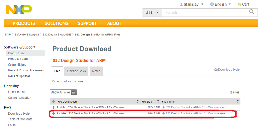Open Recent Updates in the sidebar
This screenshot has width=267, height=140.
click(x=19, y=76)
